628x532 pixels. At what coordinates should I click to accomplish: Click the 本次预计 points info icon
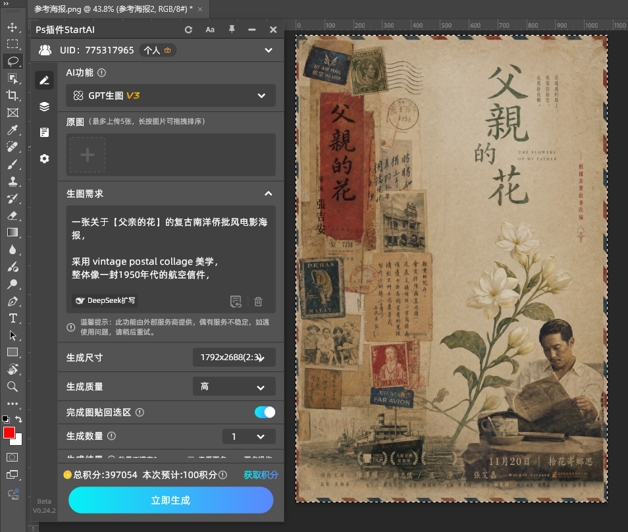tap(222, 475)
